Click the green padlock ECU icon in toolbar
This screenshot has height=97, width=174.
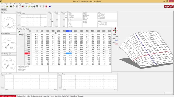[x=7, y=6]
